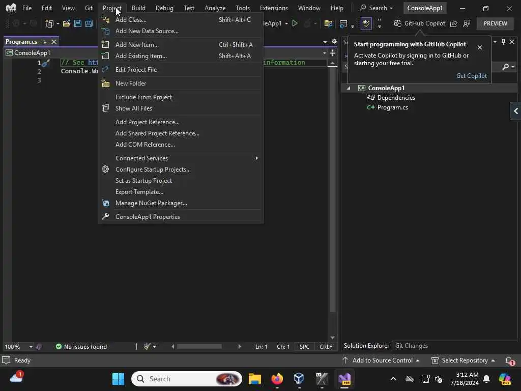Click the Send Feedback icon
The height and width of the screenshot is (391, 521).
pyautogui.click(x=467, y=23)
